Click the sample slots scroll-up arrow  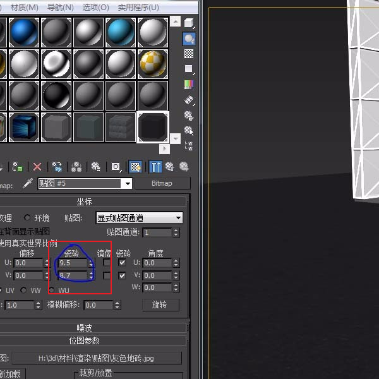(x=176, y=21)
